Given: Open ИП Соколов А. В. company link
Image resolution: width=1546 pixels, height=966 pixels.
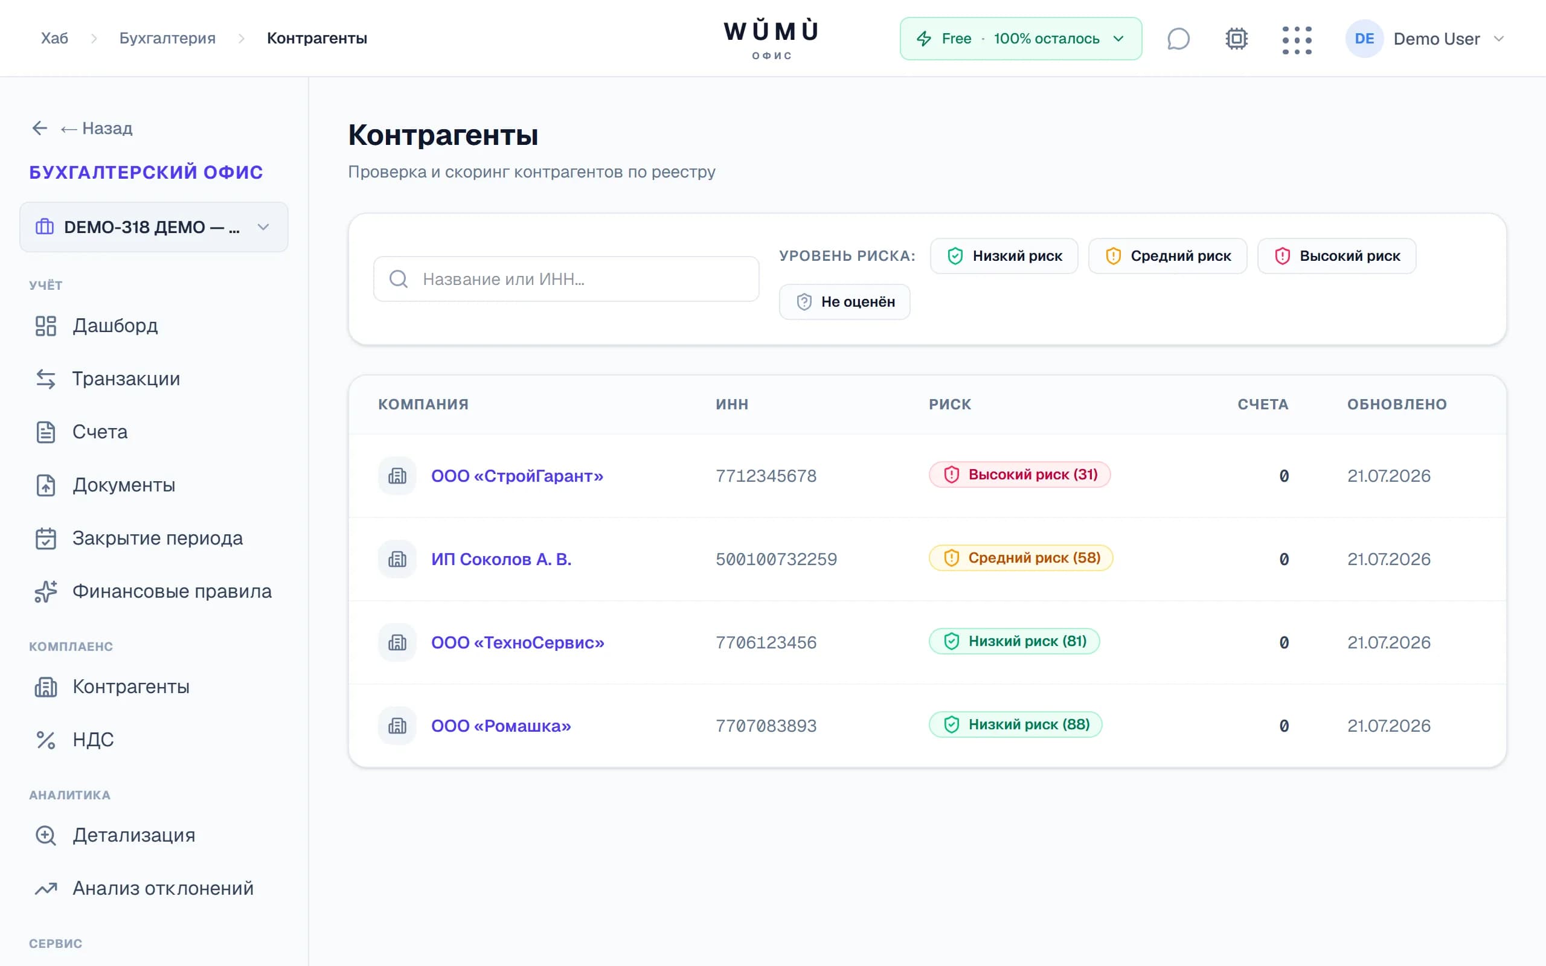Looking at the screenshot, I should (501, 559).
